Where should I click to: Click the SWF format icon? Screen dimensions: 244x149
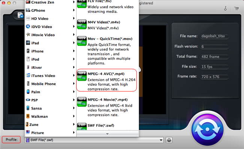[x=82, y=127]
